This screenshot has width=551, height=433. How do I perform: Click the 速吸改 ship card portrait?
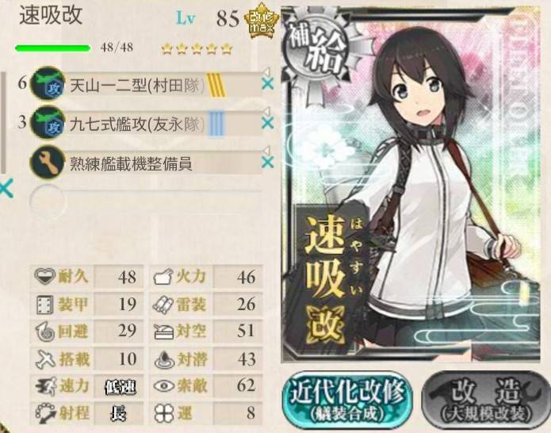[411, 184]
